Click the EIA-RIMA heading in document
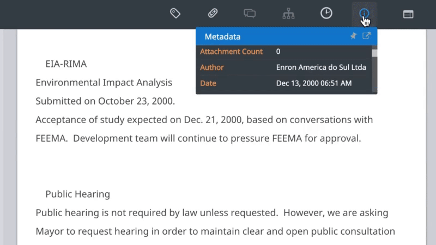 coord(66,64)
